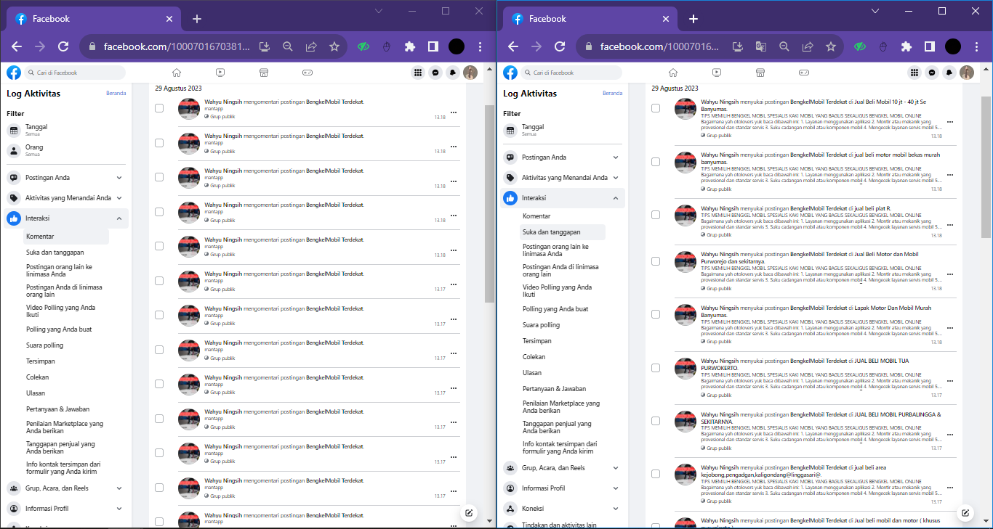993x529 pixels.
Task: Select checkbox for 'jual beli motor mobil bekas murah' row
Action: coord(656,161)
